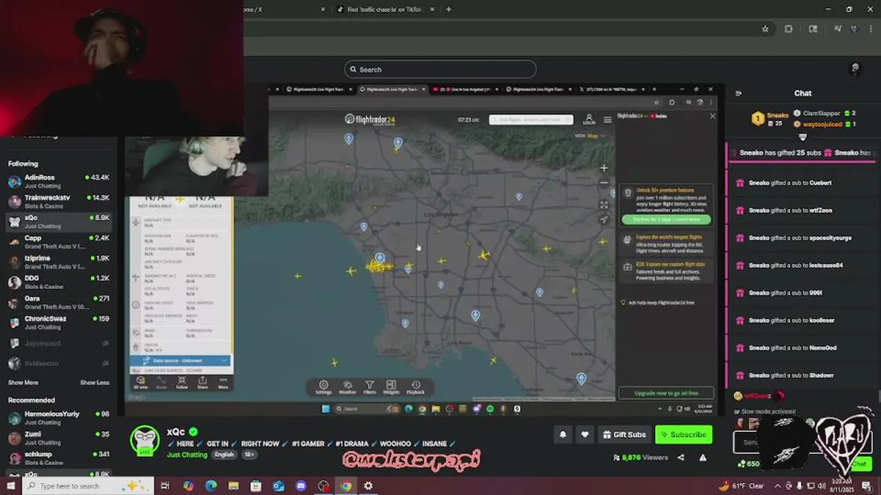
Task: Open AdinRoss channel in Following list
Action: 59,181
